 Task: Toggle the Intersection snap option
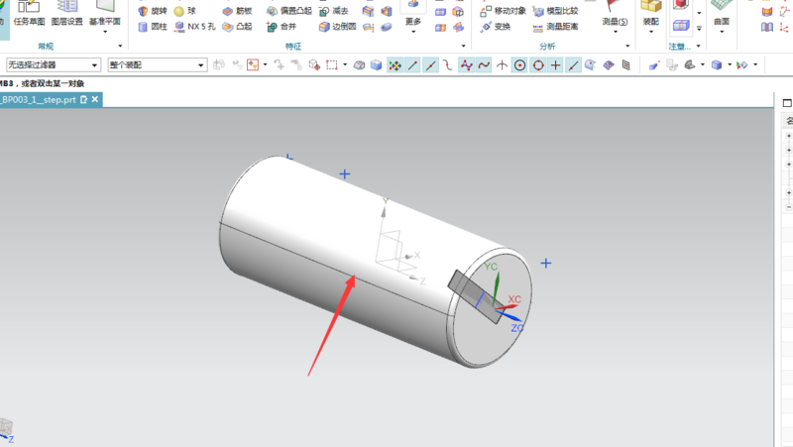click(502, 64)
